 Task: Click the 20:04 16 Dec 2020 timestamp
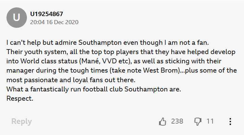click(x=54, y=22)
